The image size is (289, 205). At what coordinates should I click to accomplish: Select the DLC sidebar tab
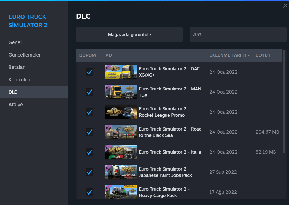coord(34,92)
